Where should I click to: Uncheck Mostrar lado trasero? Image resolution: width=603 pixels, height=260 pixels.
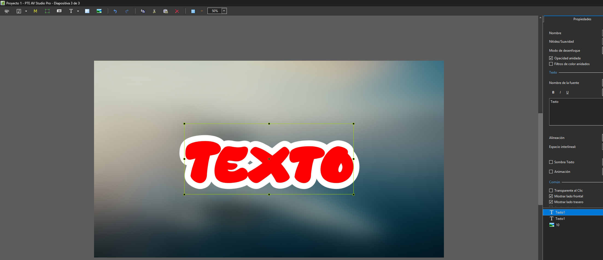tap(551, 202)
